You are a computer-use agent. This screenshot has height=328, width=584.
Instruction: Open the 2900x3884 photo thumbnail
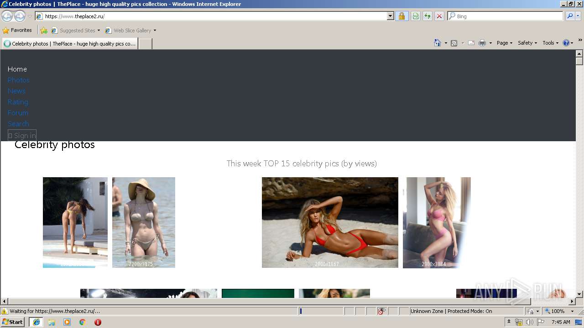[437, 222]
